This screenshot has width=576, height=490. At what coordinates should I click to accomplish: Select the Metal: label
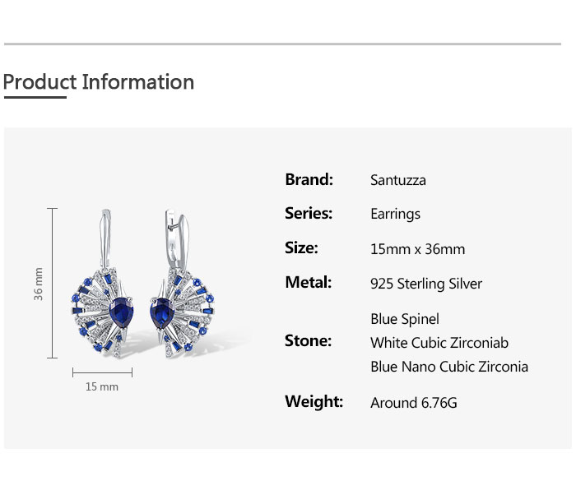[308, 283]
